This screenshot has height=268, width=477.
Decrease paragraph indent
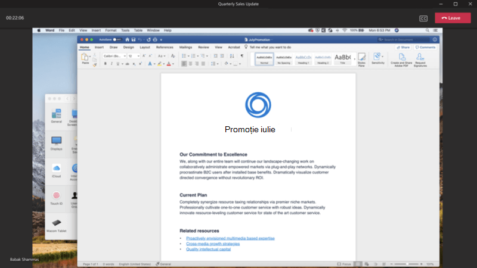pyautogui.click(x=215, y=56)
